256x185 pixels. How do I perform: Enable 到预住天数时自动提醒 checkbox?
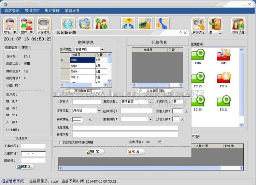tap(61, 142)
